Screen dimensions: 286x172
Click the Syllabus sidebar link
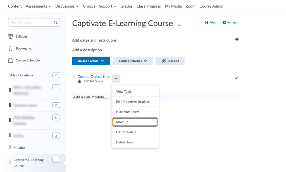click(x=22, y=37)
